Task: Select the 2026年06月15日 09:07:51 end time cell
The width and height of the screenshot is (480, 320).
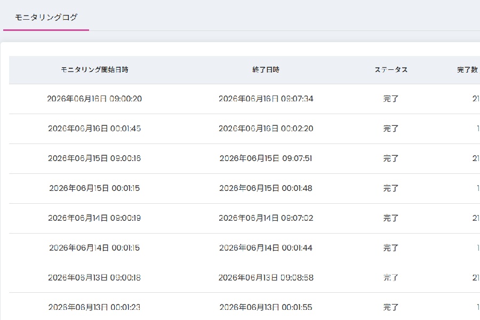Action: tap(266, 158)
